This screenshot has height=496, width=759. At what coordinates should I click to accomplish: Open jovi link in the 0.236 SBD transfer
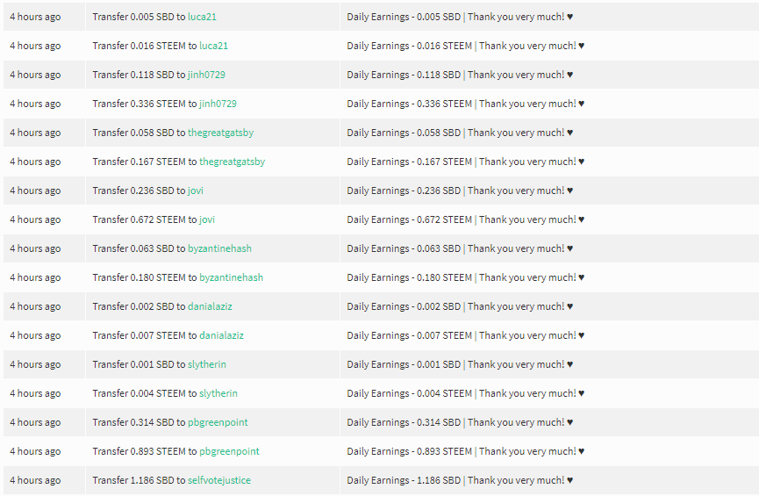coord(196,190)
